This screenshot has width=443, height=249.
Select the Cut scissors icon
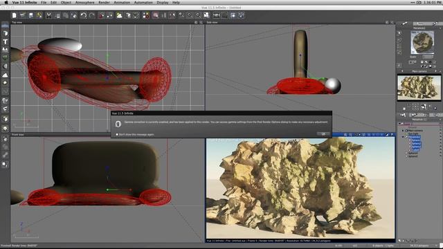point(48,15)
